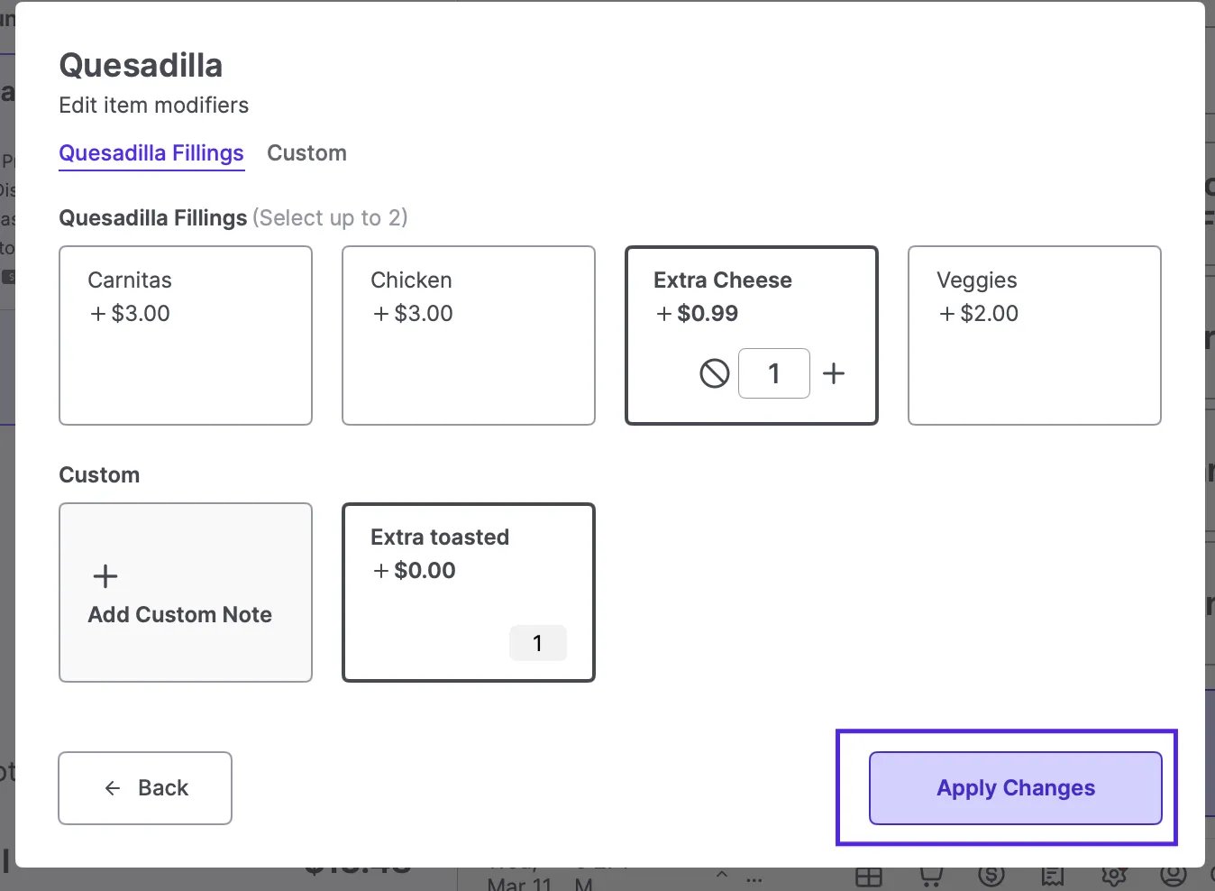
Task: Open the user profile icon in bottom bar
Action: click(1174, 876)
